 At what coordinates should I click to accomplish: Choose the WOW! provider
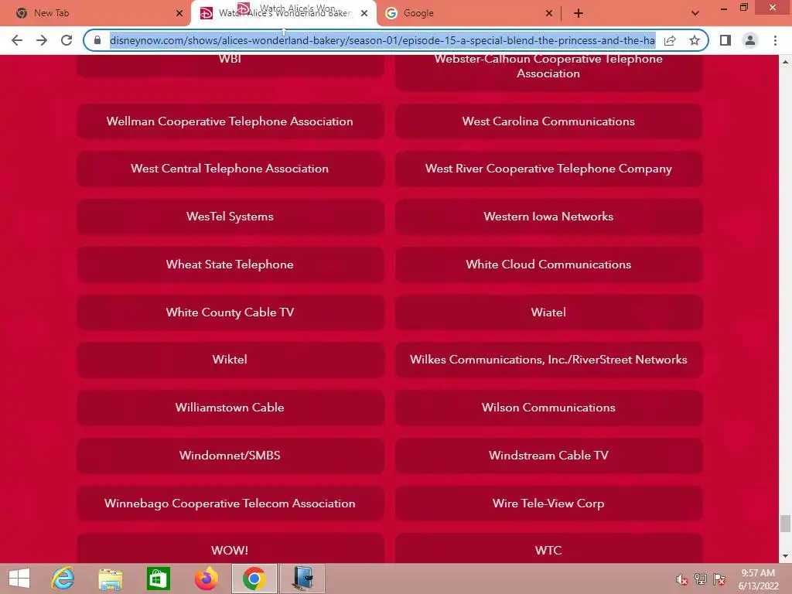(230, 548)
